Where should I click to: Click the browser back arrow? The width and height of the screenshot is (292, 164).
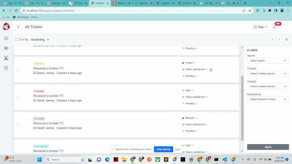point(4,11)
